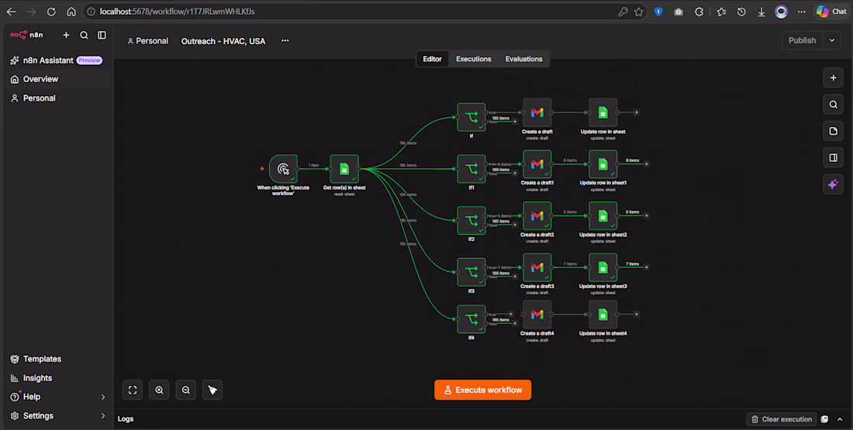Screen dimensions: 853x430
Task: Click the Logs panel label
Action: [x=126, y=419]
